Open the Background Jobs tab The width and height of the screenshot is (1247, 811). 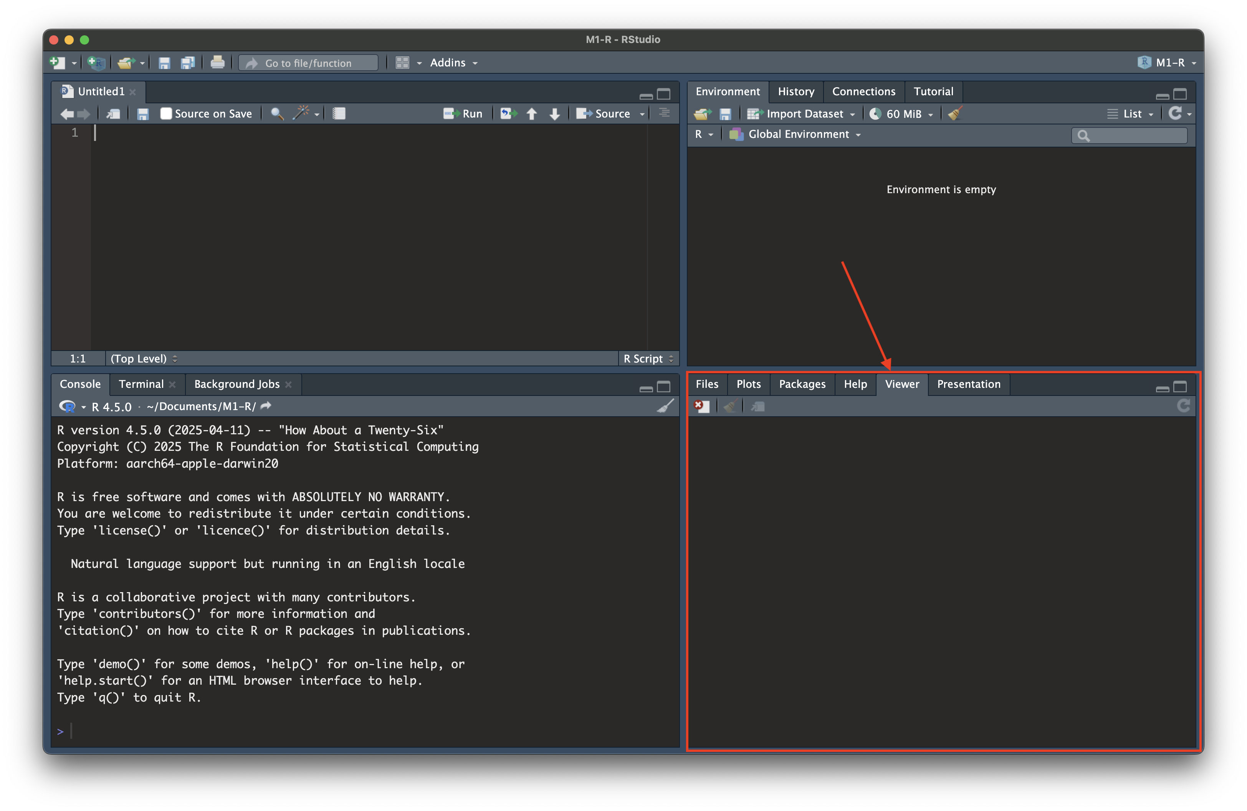[237, 384]
